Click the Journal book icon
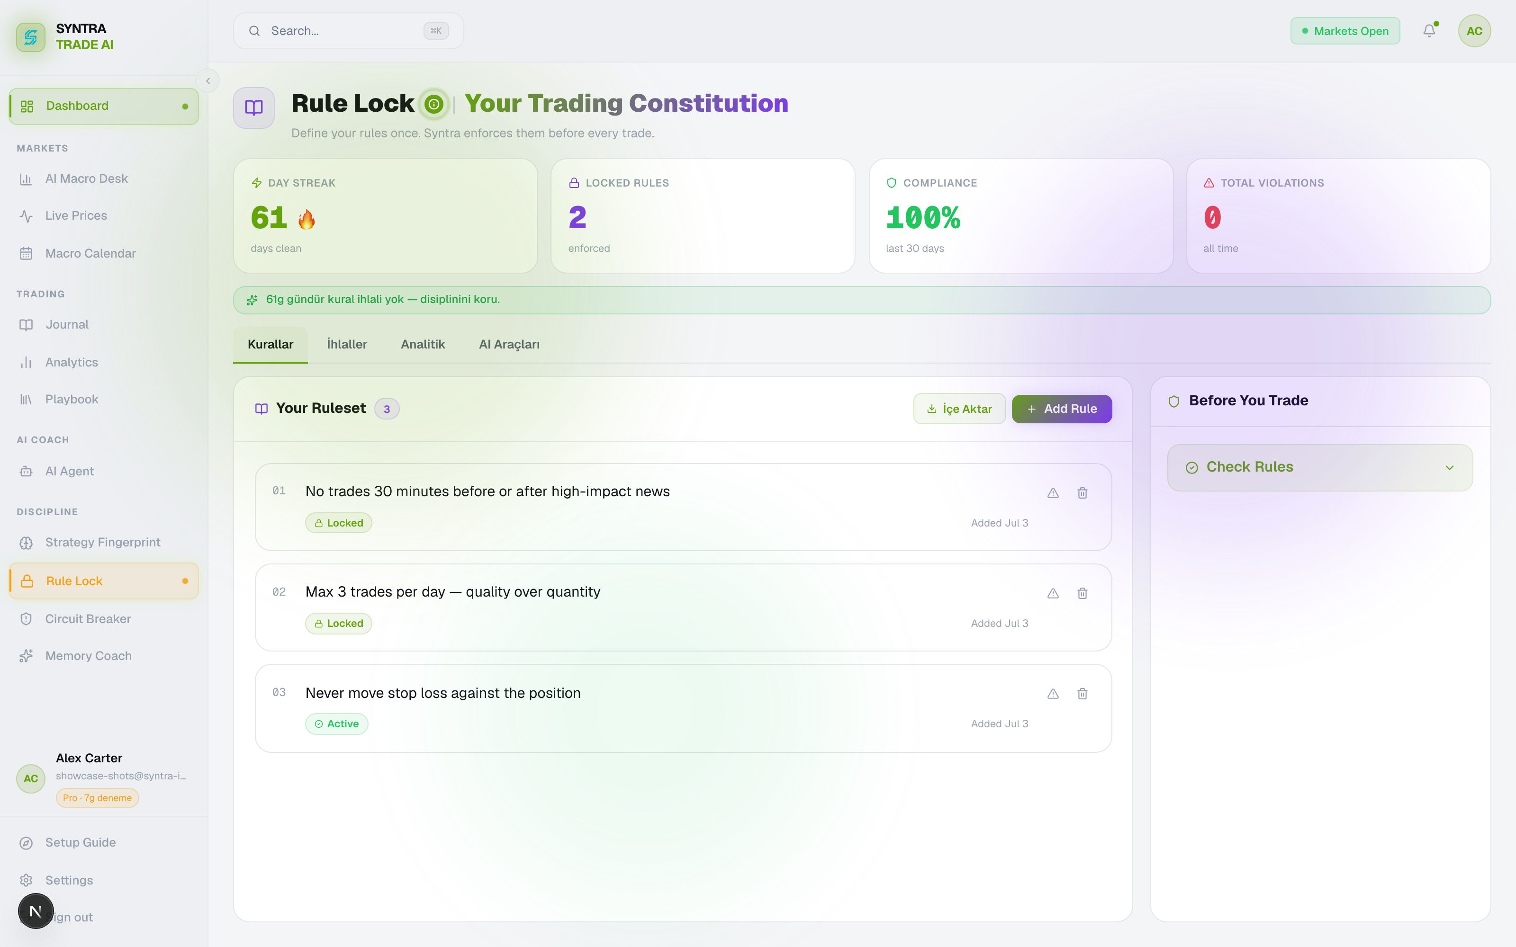1516x947 pixels. [26, 325]
